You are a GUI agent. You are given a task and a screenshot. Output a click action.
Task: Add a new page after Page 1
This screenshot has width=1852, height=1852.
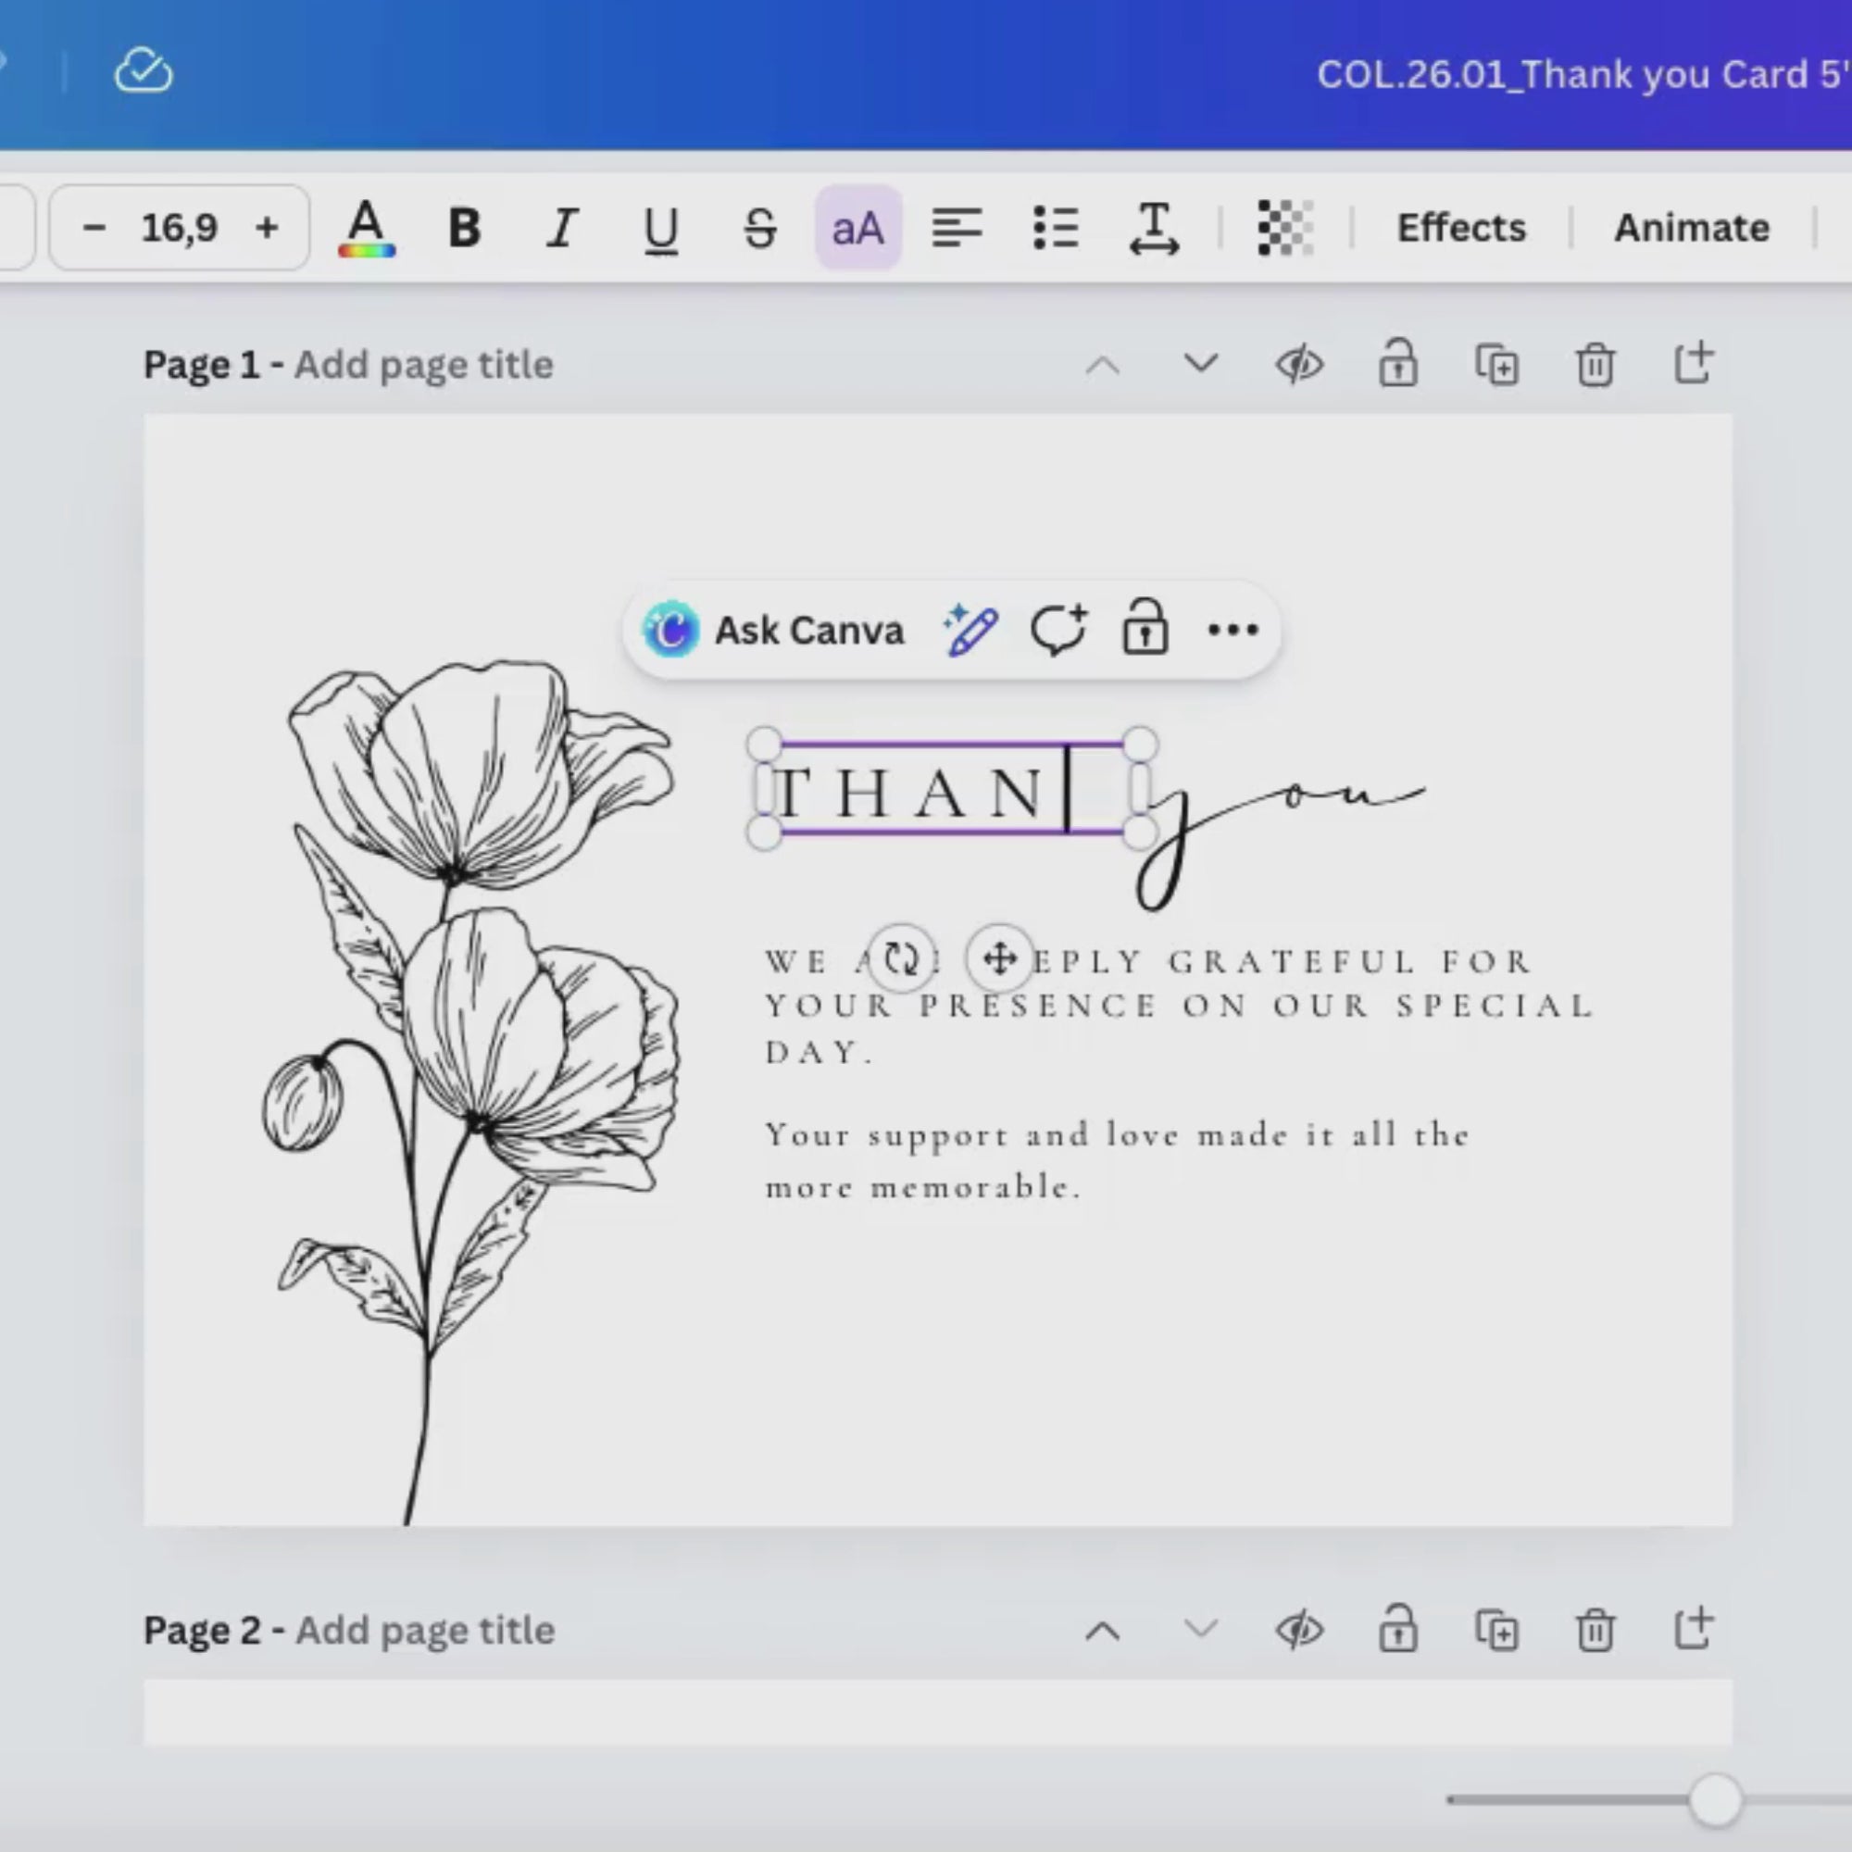click(x=1693, y=363)
